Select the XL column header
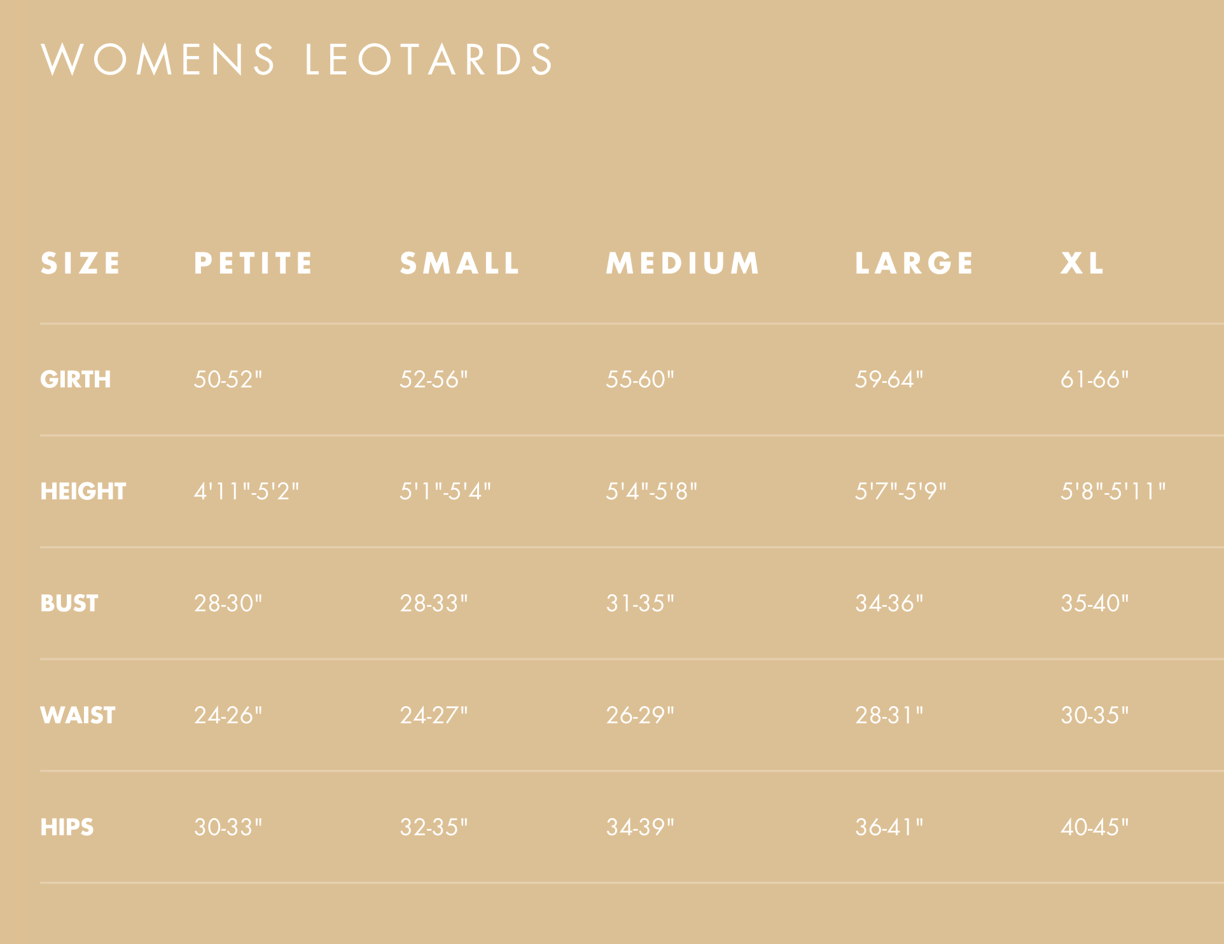 pyautogui.click(x=1082, y=263)
